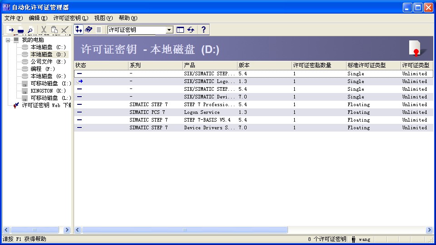This screenshot has height=245, width=436.
Task: Click the window layout icon beside dropdown
Action: click(x=180, y=29)
